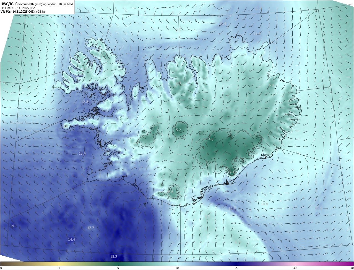Click the color scale tick label '15'
The image size is (354, 270).
coord(236,268)
